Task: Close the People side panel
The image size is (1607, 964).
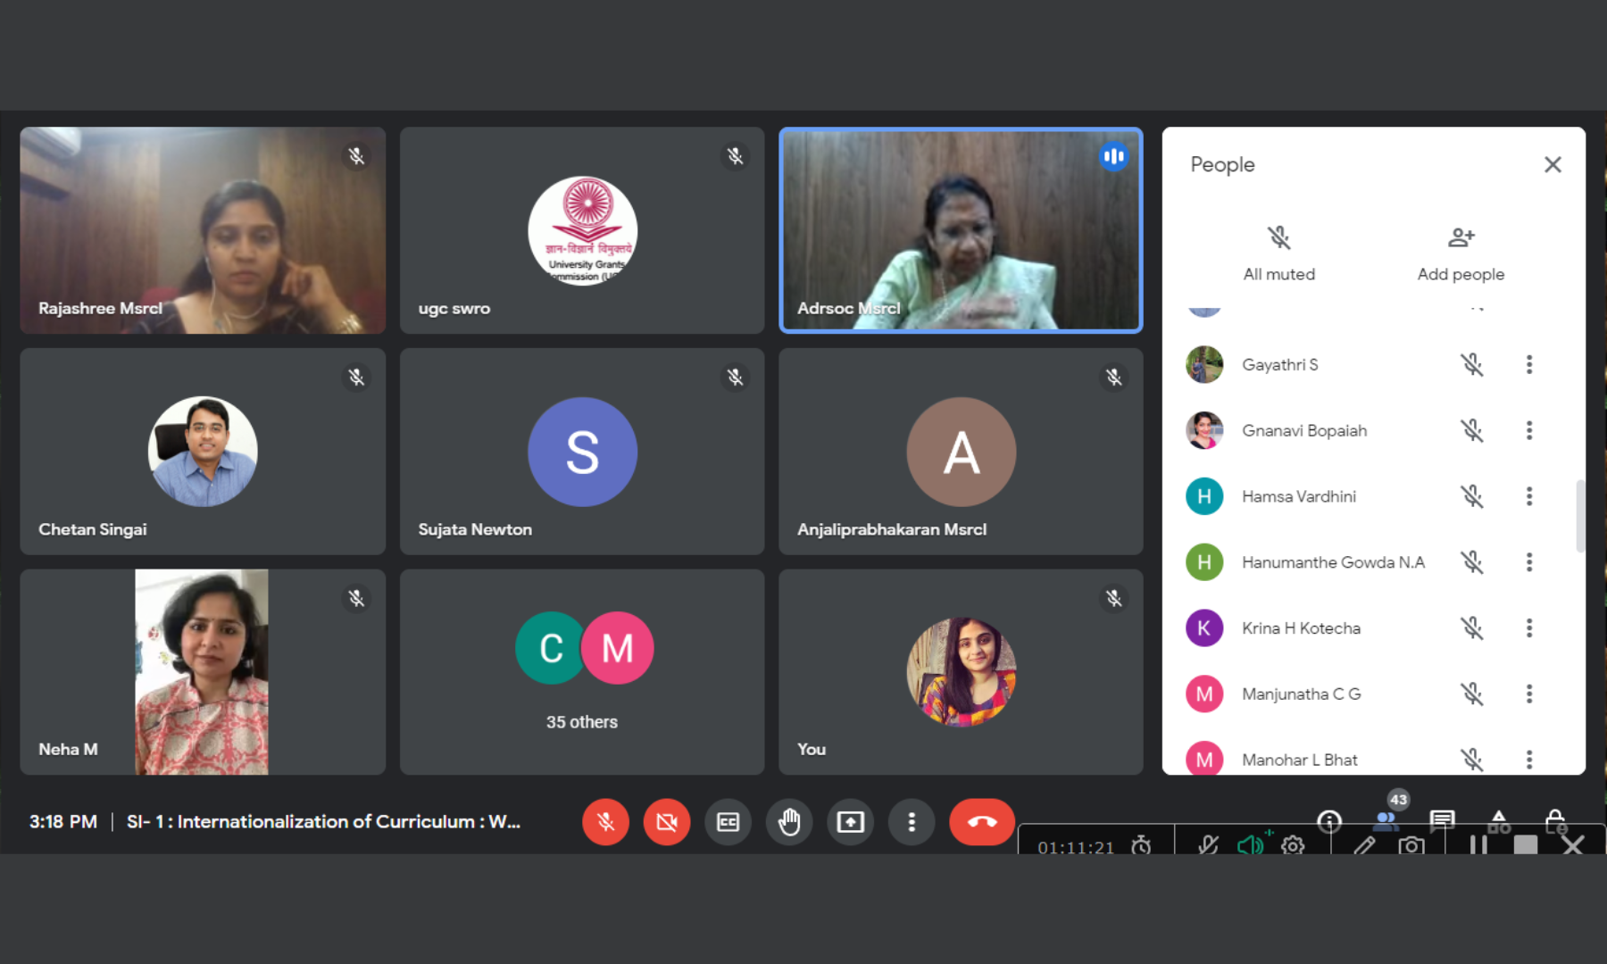Action: [x=1553, y=165]
